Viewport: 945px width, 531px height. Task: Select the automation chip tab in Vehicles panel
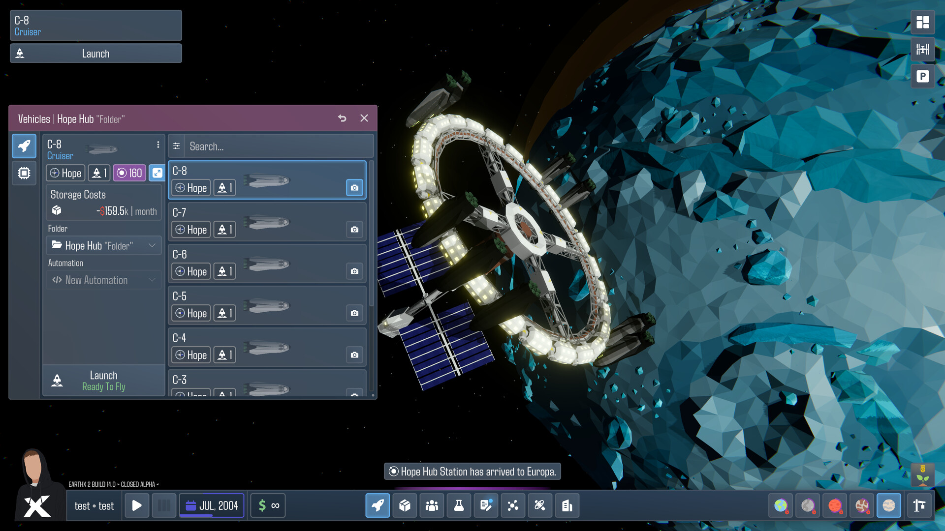coord(23,173)
